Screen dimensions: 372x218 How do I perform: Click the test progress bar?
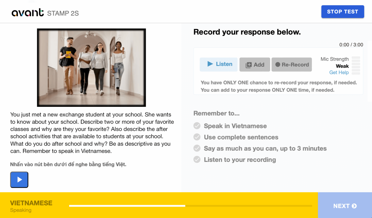[190, 206]
